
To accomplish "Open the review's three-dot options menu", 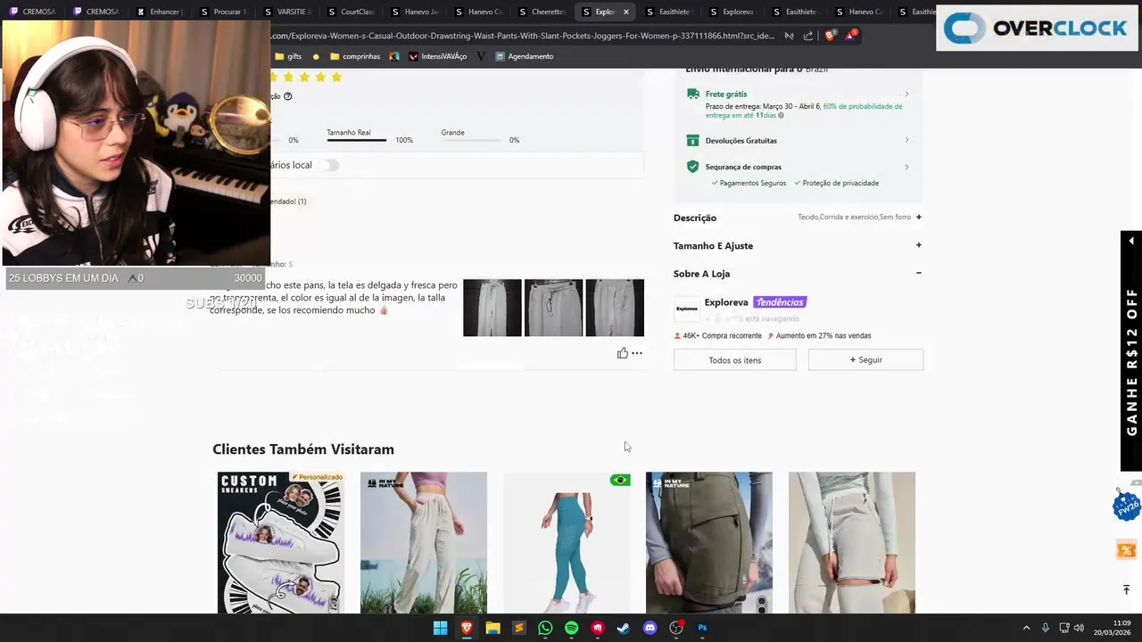I will tap(637, 353).
